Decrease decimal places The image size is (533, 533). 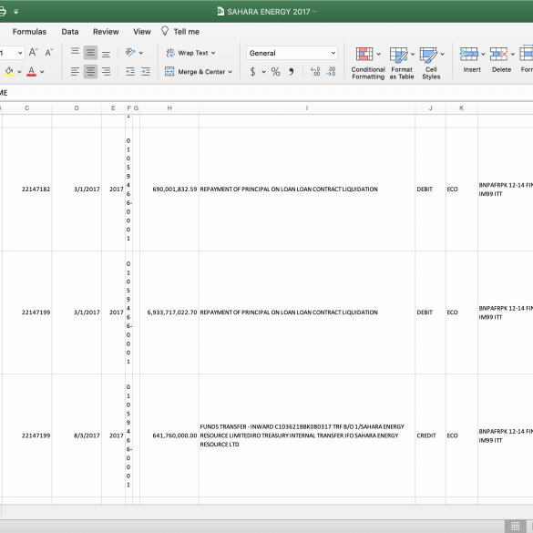point(331,71)
